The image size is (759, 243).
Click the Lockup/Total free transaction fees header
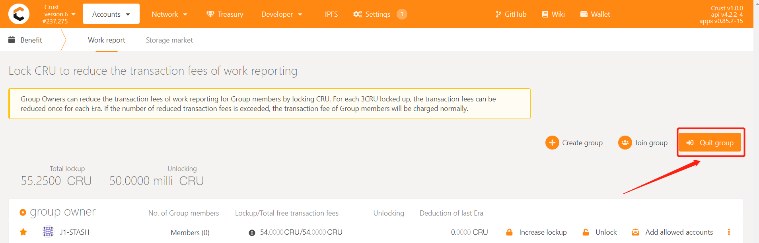point(287,213)
